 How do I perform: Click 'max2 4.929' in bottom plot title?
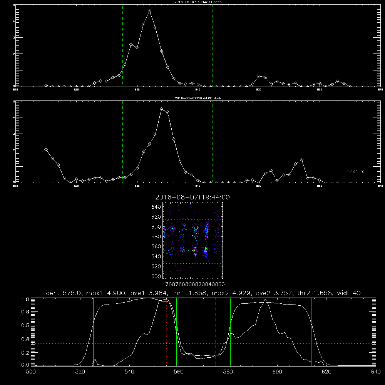tap(231, 293)
